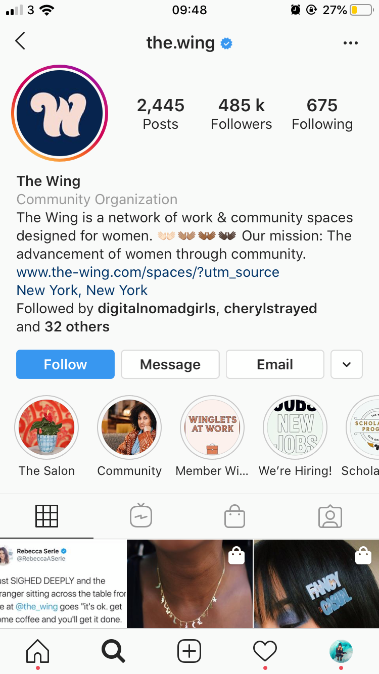Switch to the Shop bag tab
The width and height of the screenshot is (379, 674).
click(x=234, y=516)
